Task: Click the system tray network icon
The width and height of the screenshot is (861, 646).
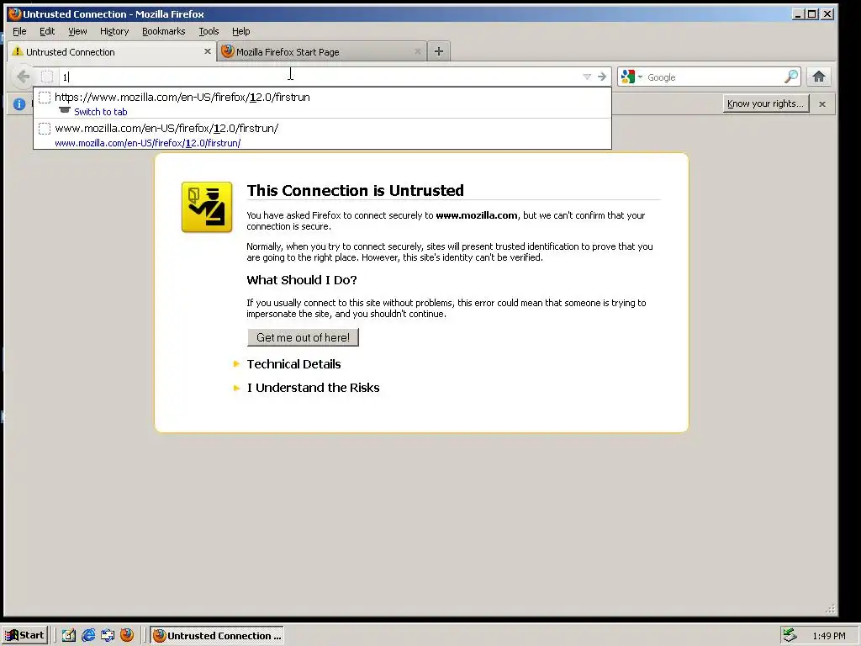Action: tap(789, 635)
